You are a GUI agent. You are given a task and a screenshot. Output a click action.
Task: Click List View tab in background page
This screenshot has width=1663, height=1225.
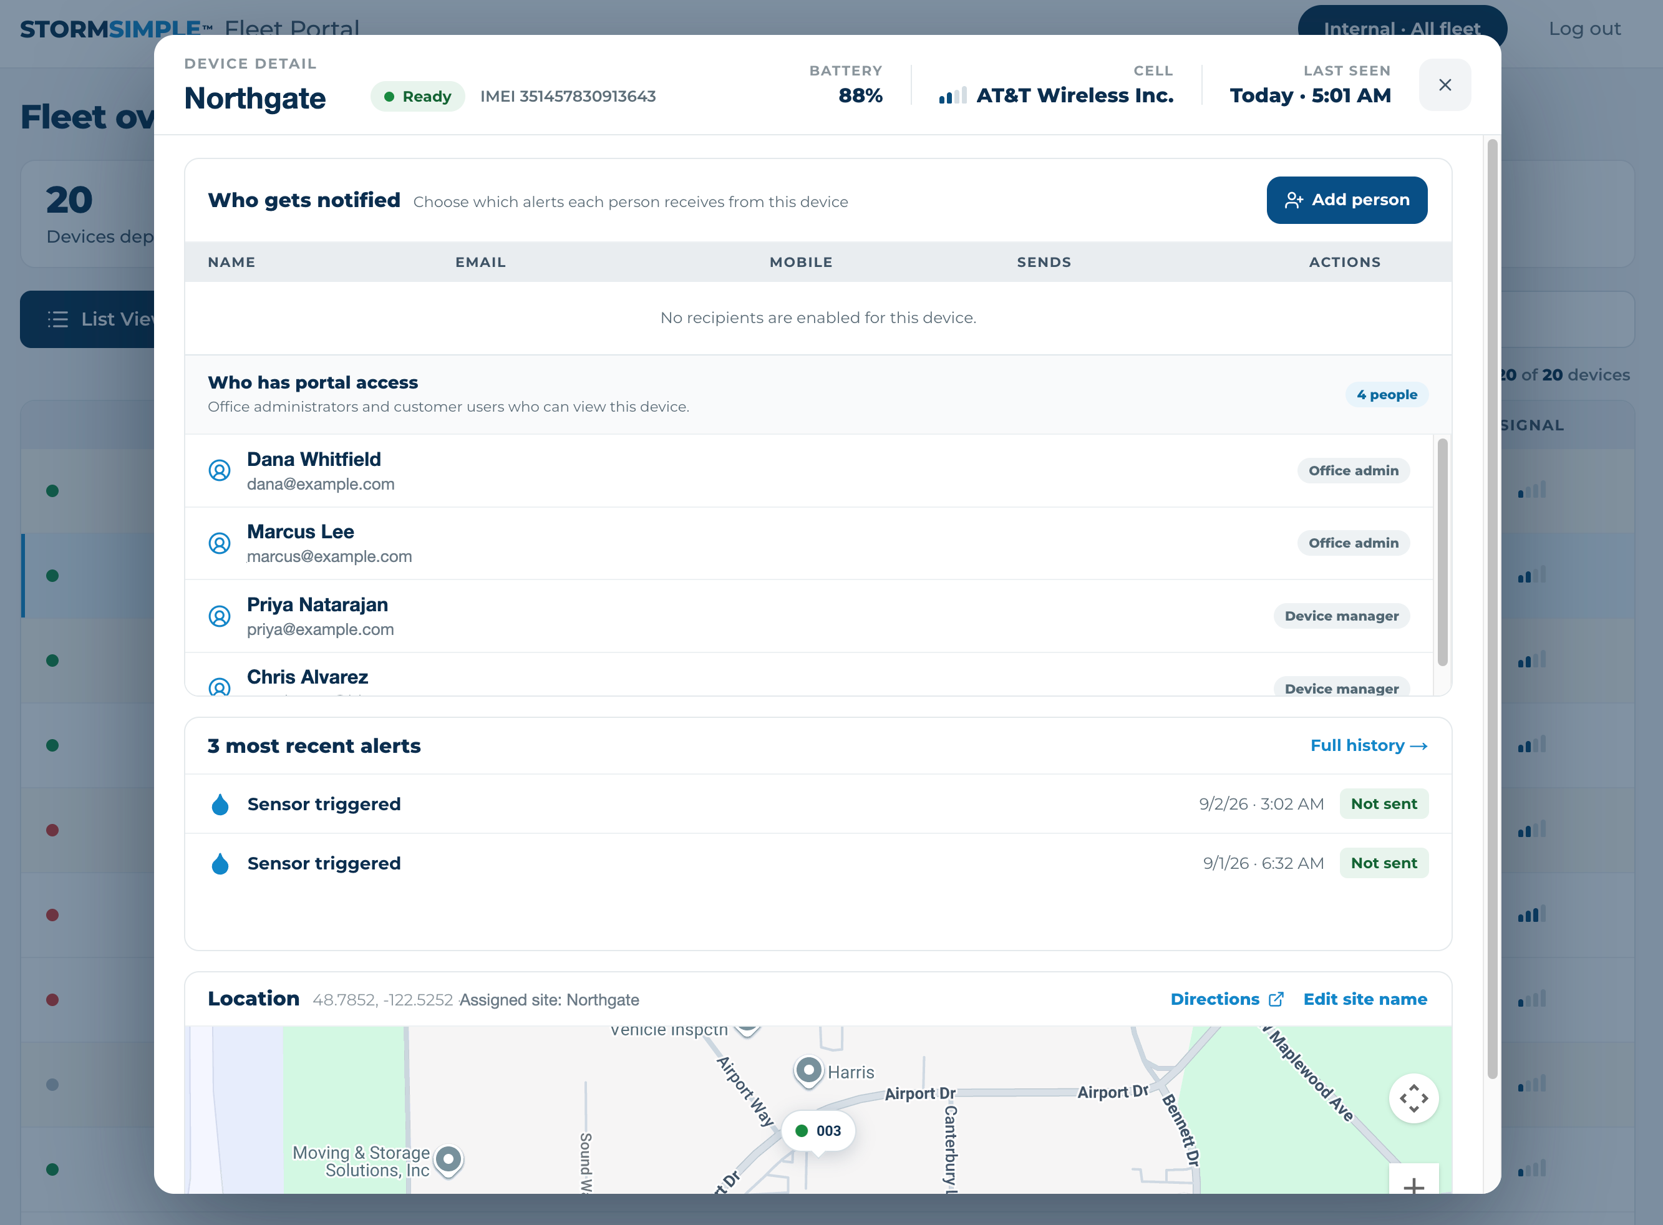pos(87,319)
